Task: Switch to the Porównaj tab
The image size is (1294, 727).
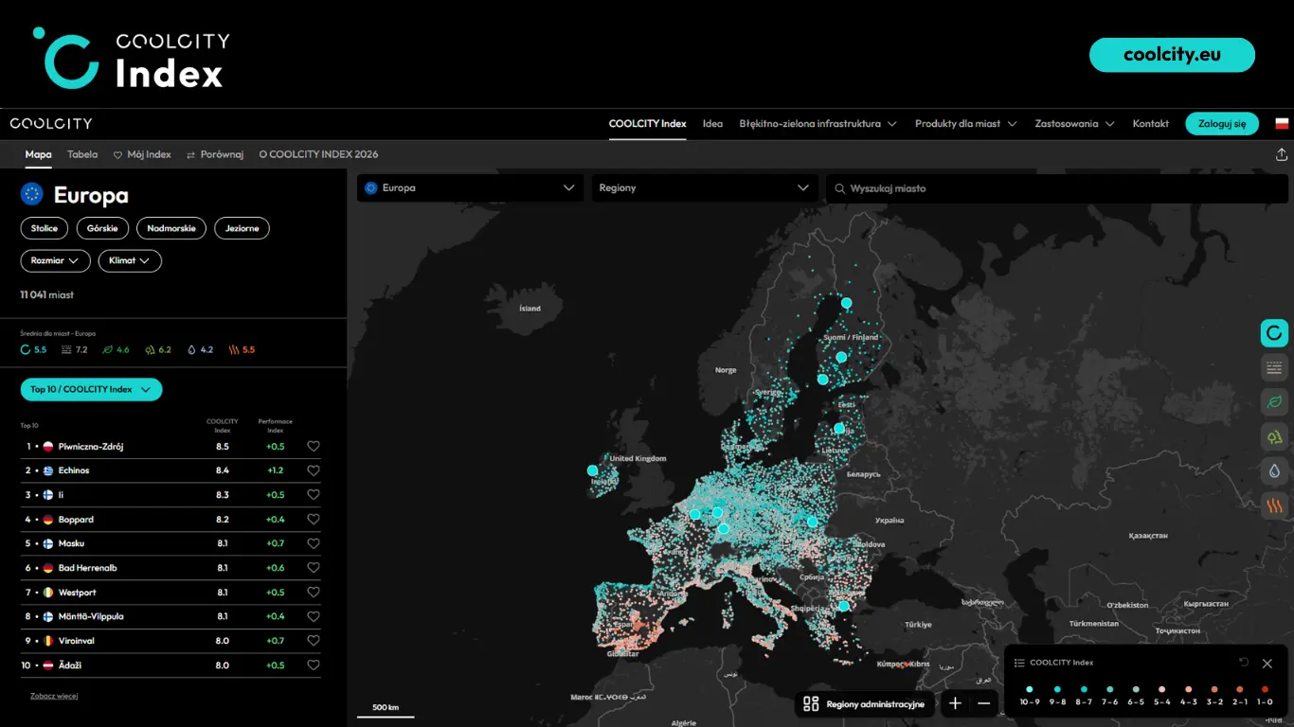Action: (x=215, y=154)
